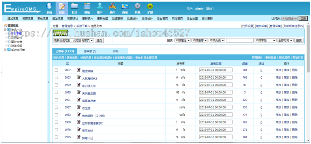This screenshot has width=311, height=144.
Task: Open the 商城 (Shop) card icon
Action: tap(125, 6)
